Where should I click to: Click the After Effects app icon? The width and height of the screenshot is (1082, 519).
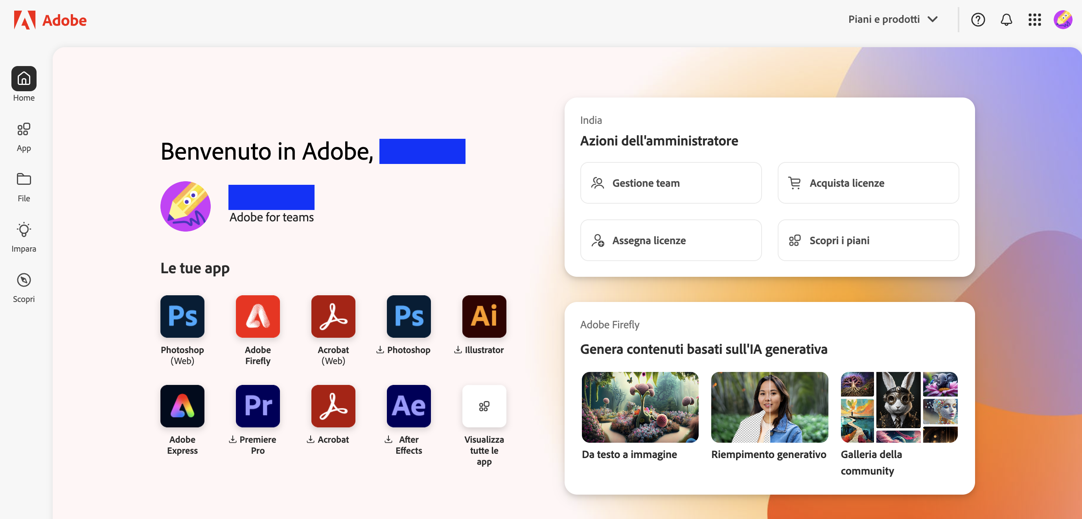(x=408, y=406)
